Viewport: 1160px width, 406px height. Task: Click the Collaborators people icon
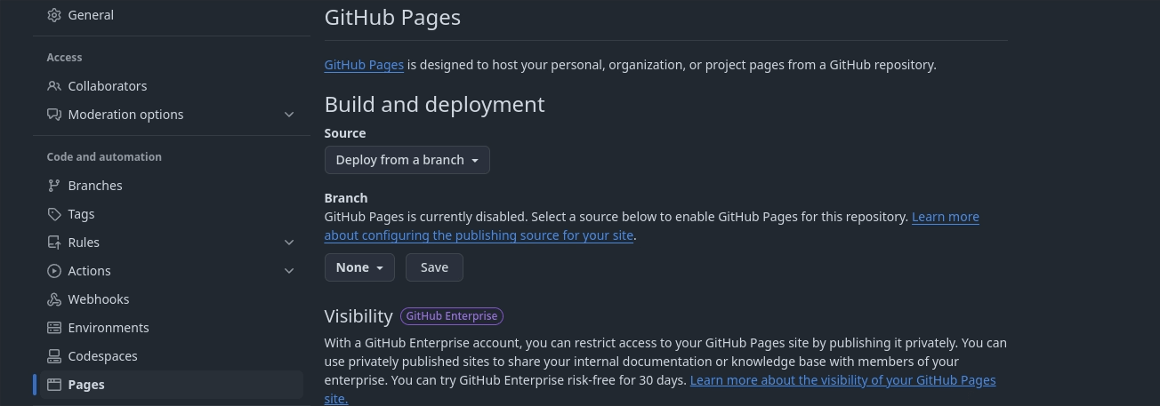(54, 86)
